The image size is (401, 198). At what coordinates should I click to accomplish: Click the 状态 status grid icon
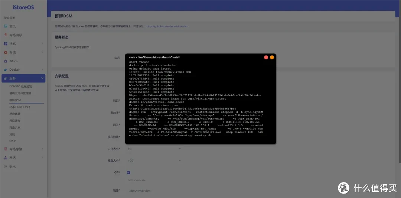pyautogui.click(x=6, y=44)
